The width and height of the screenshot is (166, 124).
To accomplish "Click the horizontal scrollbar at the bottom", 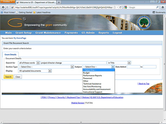I will pyautogui.click(x=81, y=122).
